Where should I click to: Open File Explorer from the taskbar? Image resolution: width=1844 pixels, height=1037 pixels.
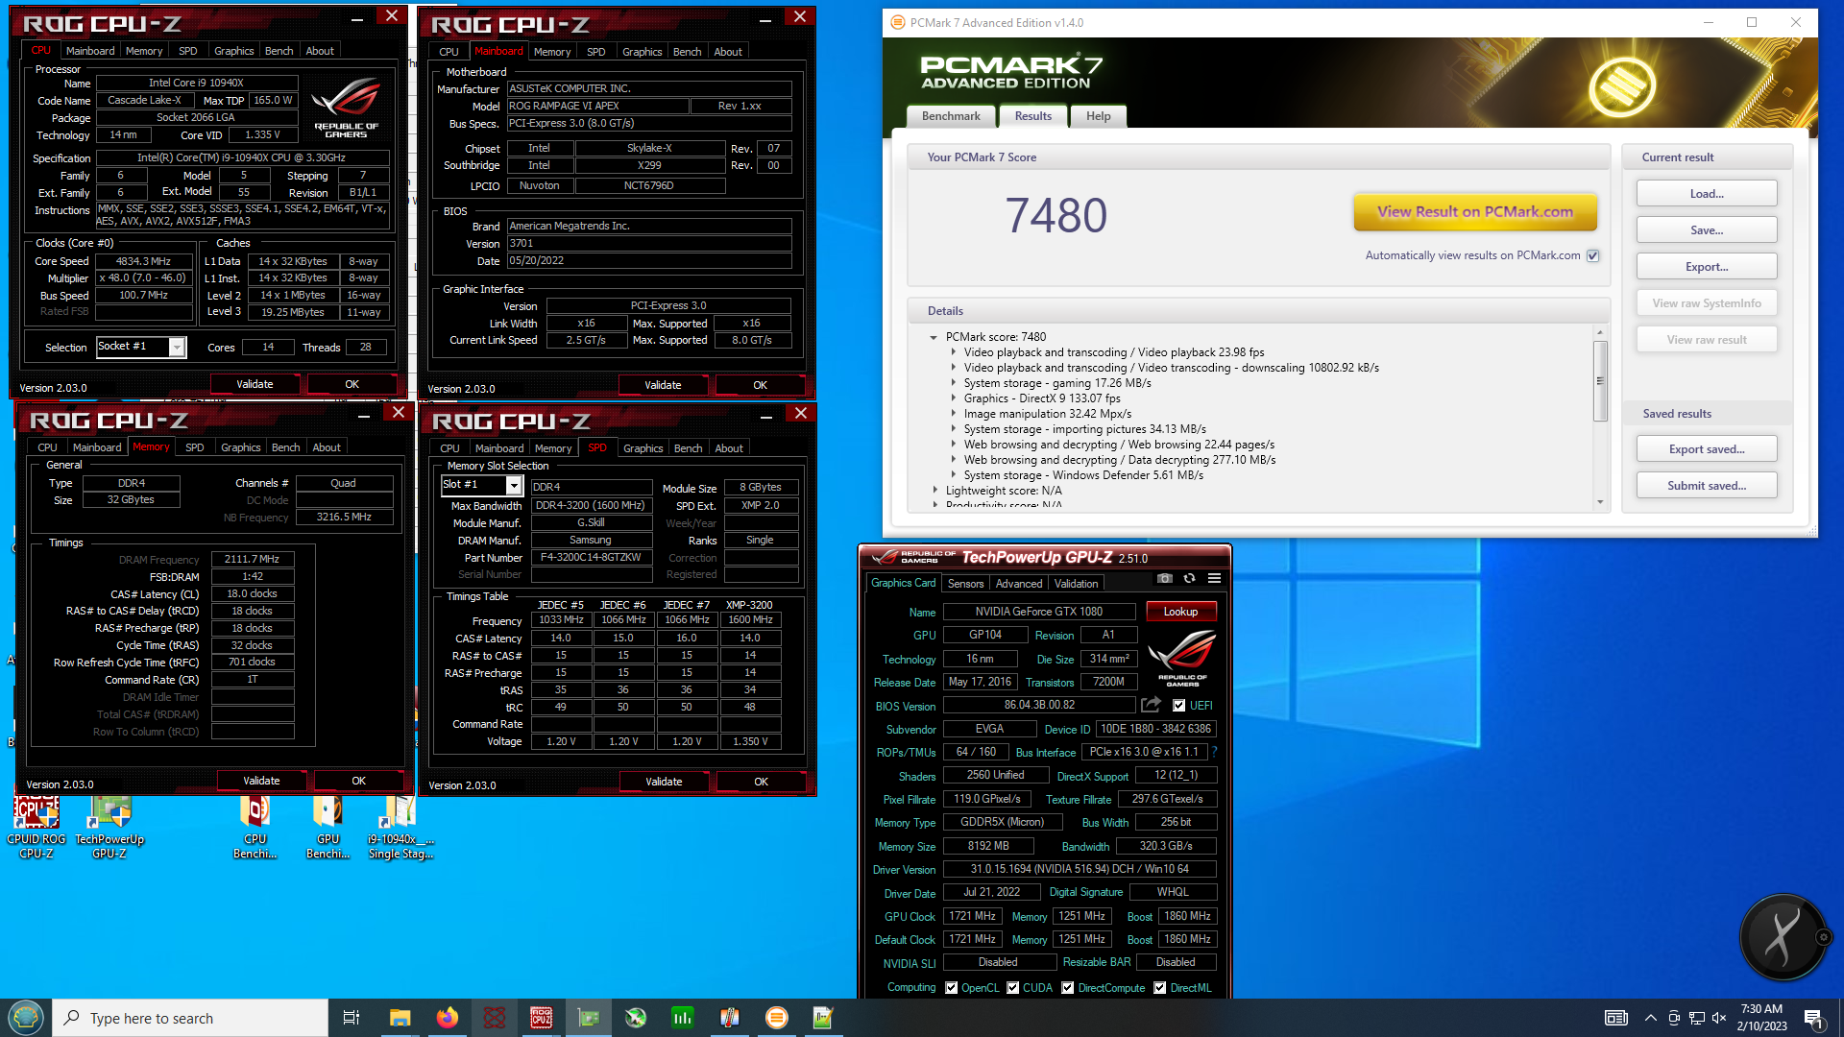[x=400, y=1018]
